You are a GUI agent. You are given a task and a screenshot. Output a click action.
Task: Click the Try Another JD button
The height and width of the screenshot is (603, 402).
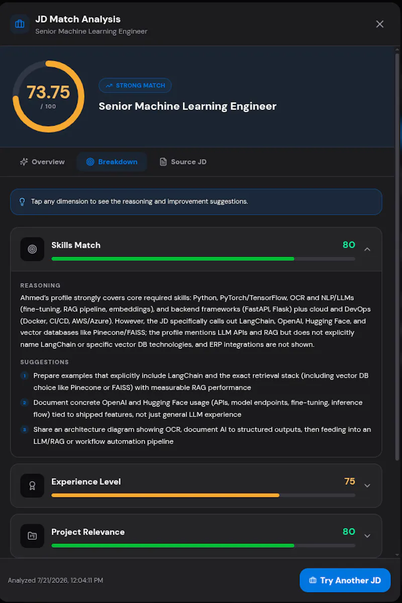pos(345,580)
